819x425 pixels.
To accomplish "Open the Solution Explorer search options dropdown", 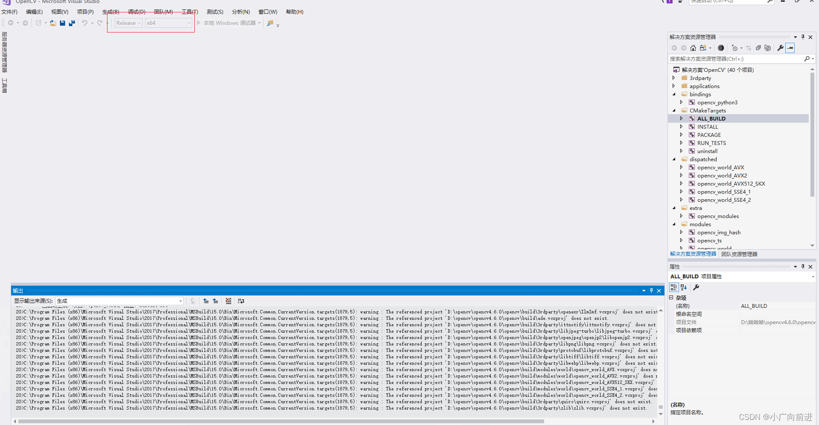I will coord(813,59).
